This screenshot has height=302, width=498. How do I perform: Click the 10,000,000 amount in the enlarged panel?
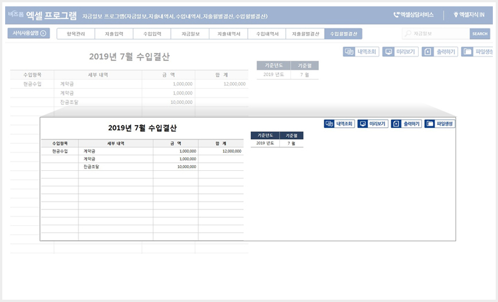(187, 167)
